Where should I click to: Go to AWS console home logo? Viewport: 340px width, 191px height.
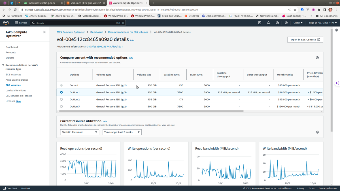6,23
